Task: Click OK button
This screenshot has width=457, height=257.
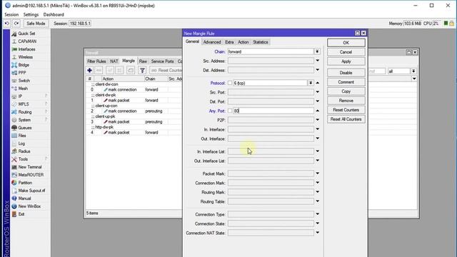Action: click(x=346, y=43)
